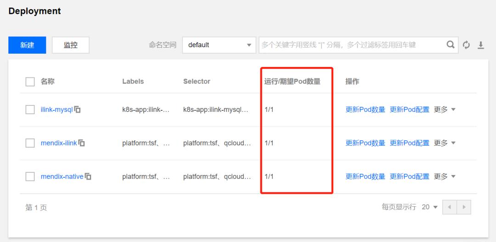Open the namespace dropdown showing default
The image size is (496, 242).
coord(219,45)
